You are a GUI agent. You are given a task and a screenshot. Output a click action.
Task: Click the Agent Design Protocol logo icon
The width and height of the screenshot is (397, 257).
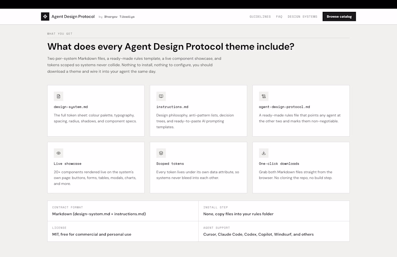tap(45, 17)
